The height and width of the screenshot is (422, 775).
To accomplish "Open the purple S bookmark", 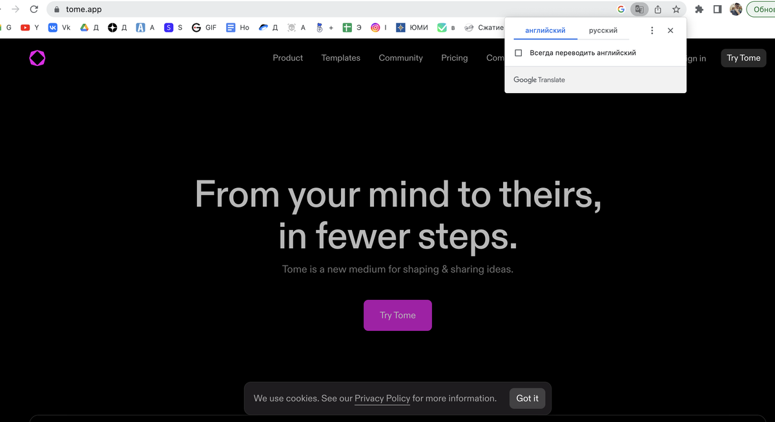I will [x=173, y=28].
